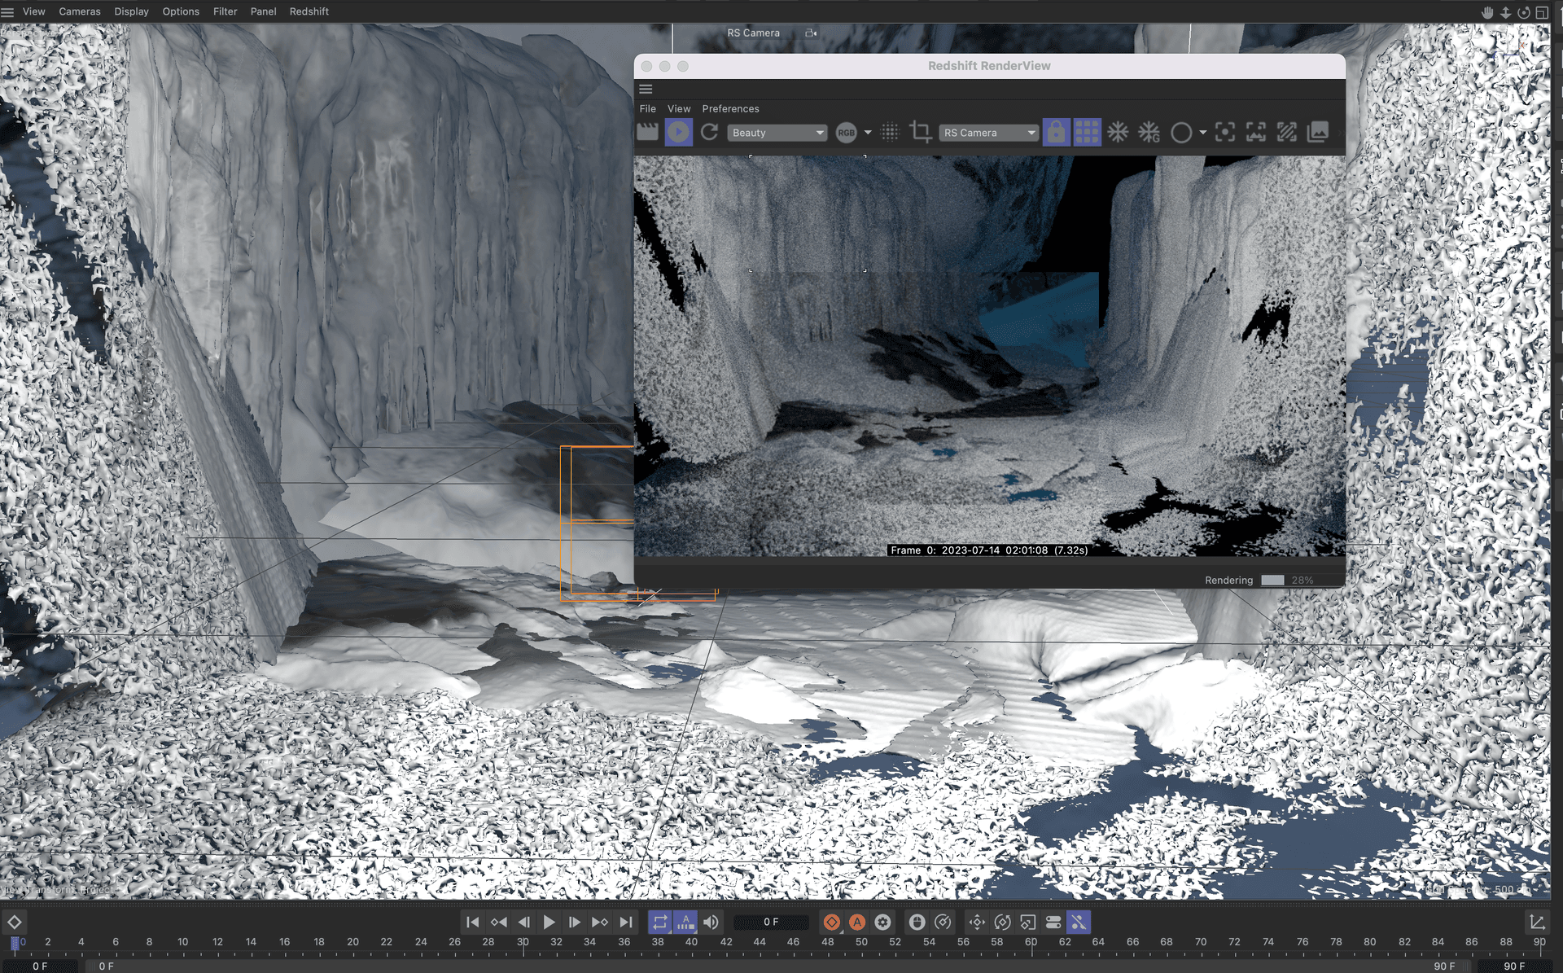
Task: Click the circular diamond icon by the mouse icon
Action: pos(943,922)
